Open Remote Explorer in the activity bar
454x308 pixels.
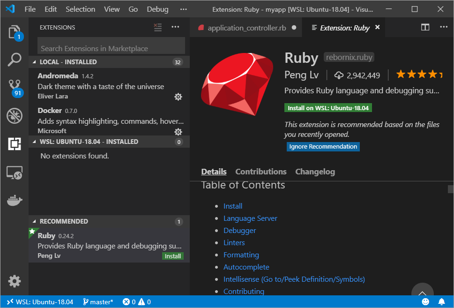[15, 173]
